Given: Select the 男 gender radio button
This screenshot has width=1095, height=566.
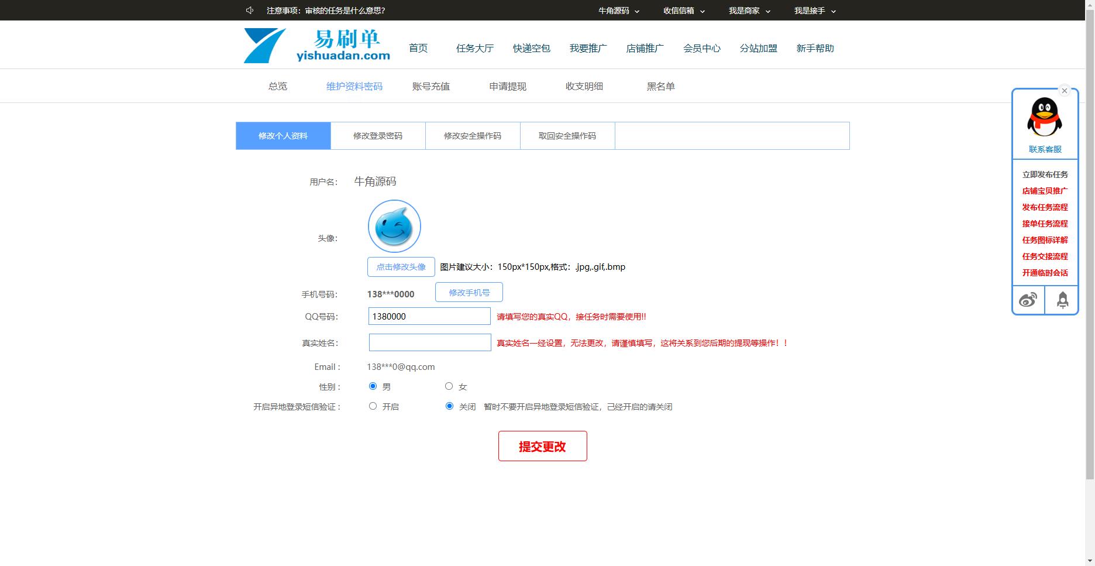Looking at the screenshot, I should click(373, 386).
